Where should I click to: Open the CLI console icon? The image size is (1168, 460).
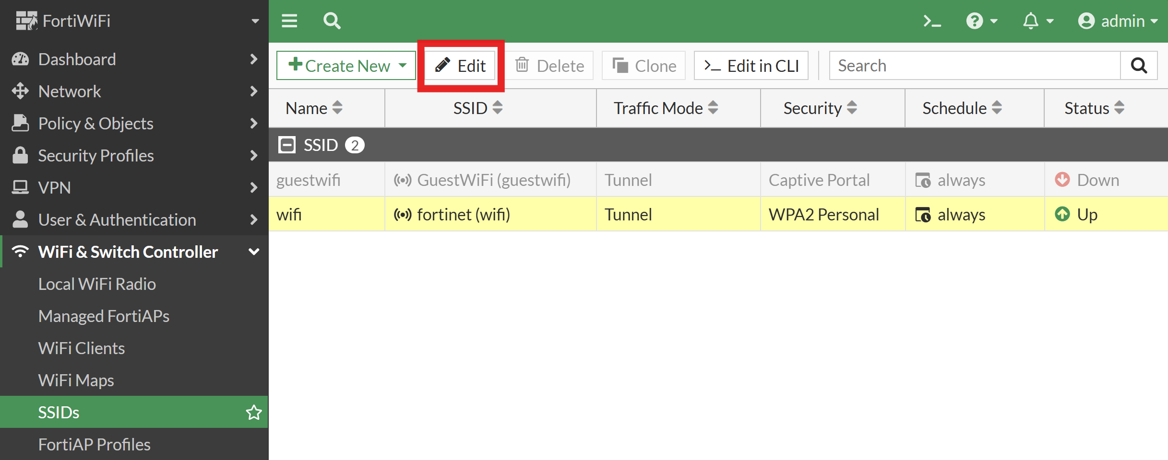click(x=931, y=21)
